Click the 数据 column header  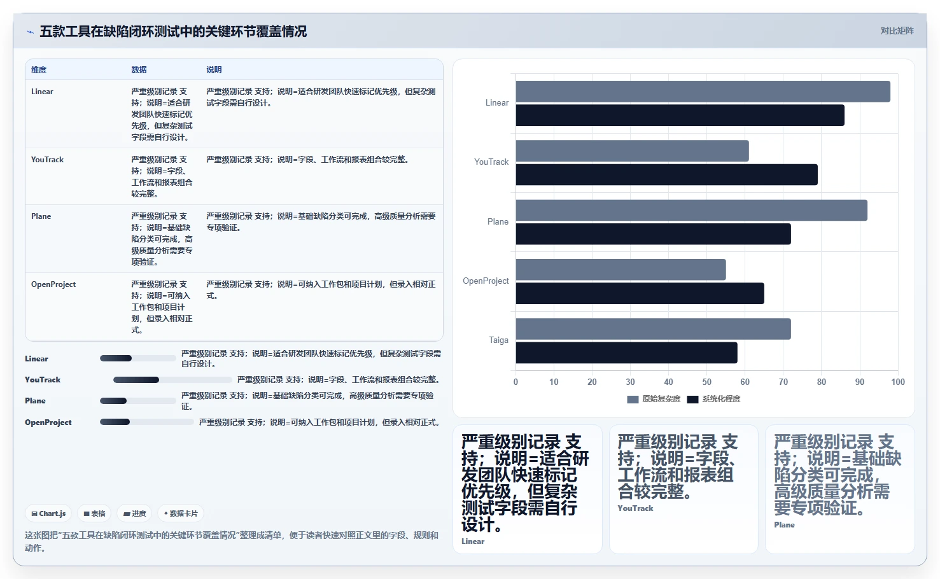[x=139, y=70]
